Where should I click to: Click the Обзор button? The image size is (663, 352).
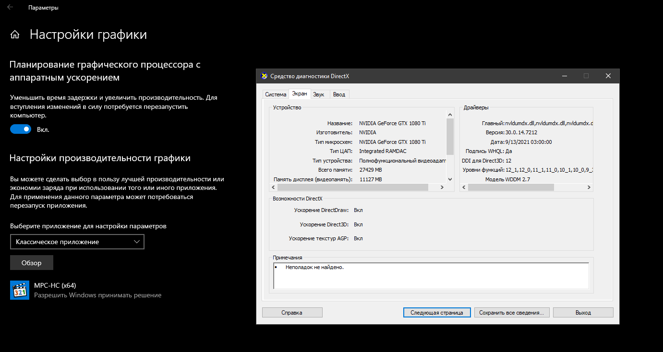click(x=32, y=263)
